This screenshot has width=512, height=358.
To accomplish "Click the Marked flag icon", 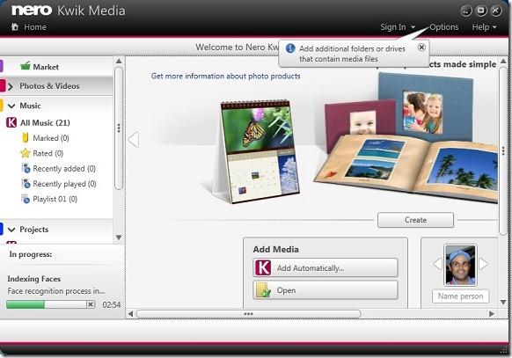I will (x=26, y=138).
